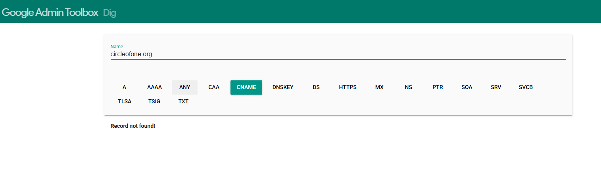The width and height of the screenshot is (601, 171).
Task: Query CAA records
Action: [x=214, y=87]
